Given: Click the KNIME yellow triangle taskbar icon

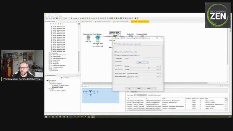Looking at the screenshot, I should (x=93, y=117).
